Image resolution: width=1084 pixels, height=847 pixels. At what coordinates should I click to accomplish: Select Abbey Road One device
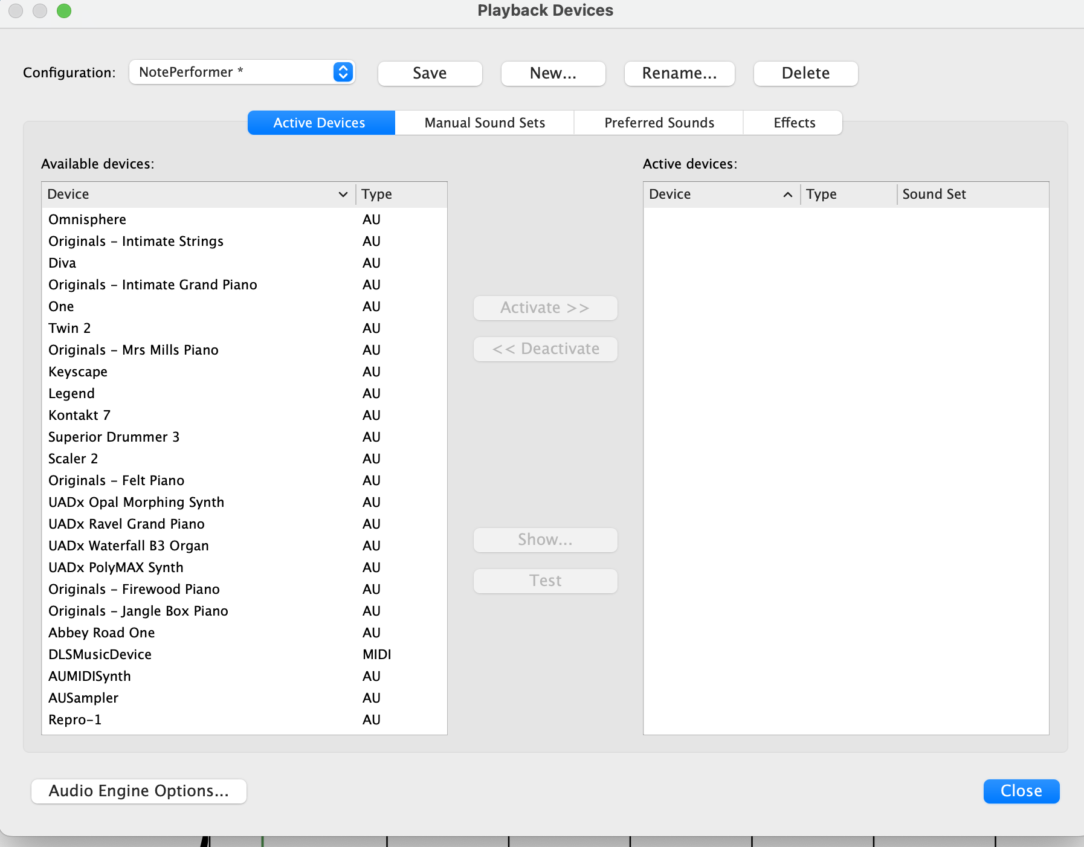click(x=244, y=633)
